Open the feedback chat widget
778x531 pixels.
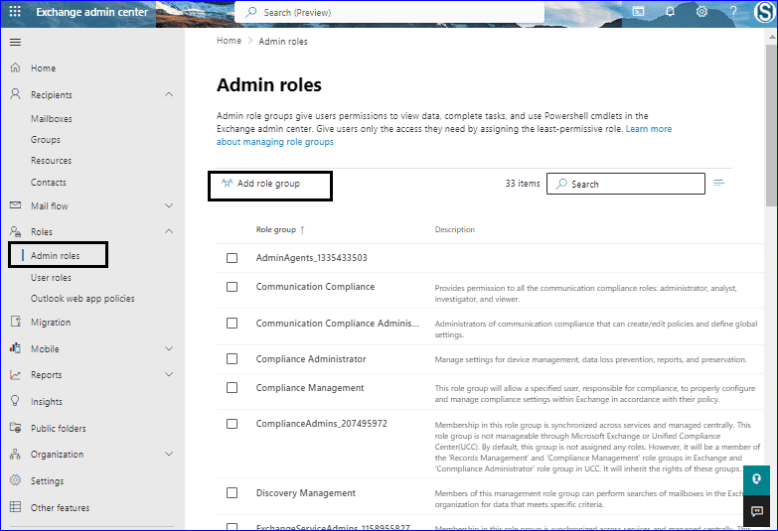[x=757, y=511]
